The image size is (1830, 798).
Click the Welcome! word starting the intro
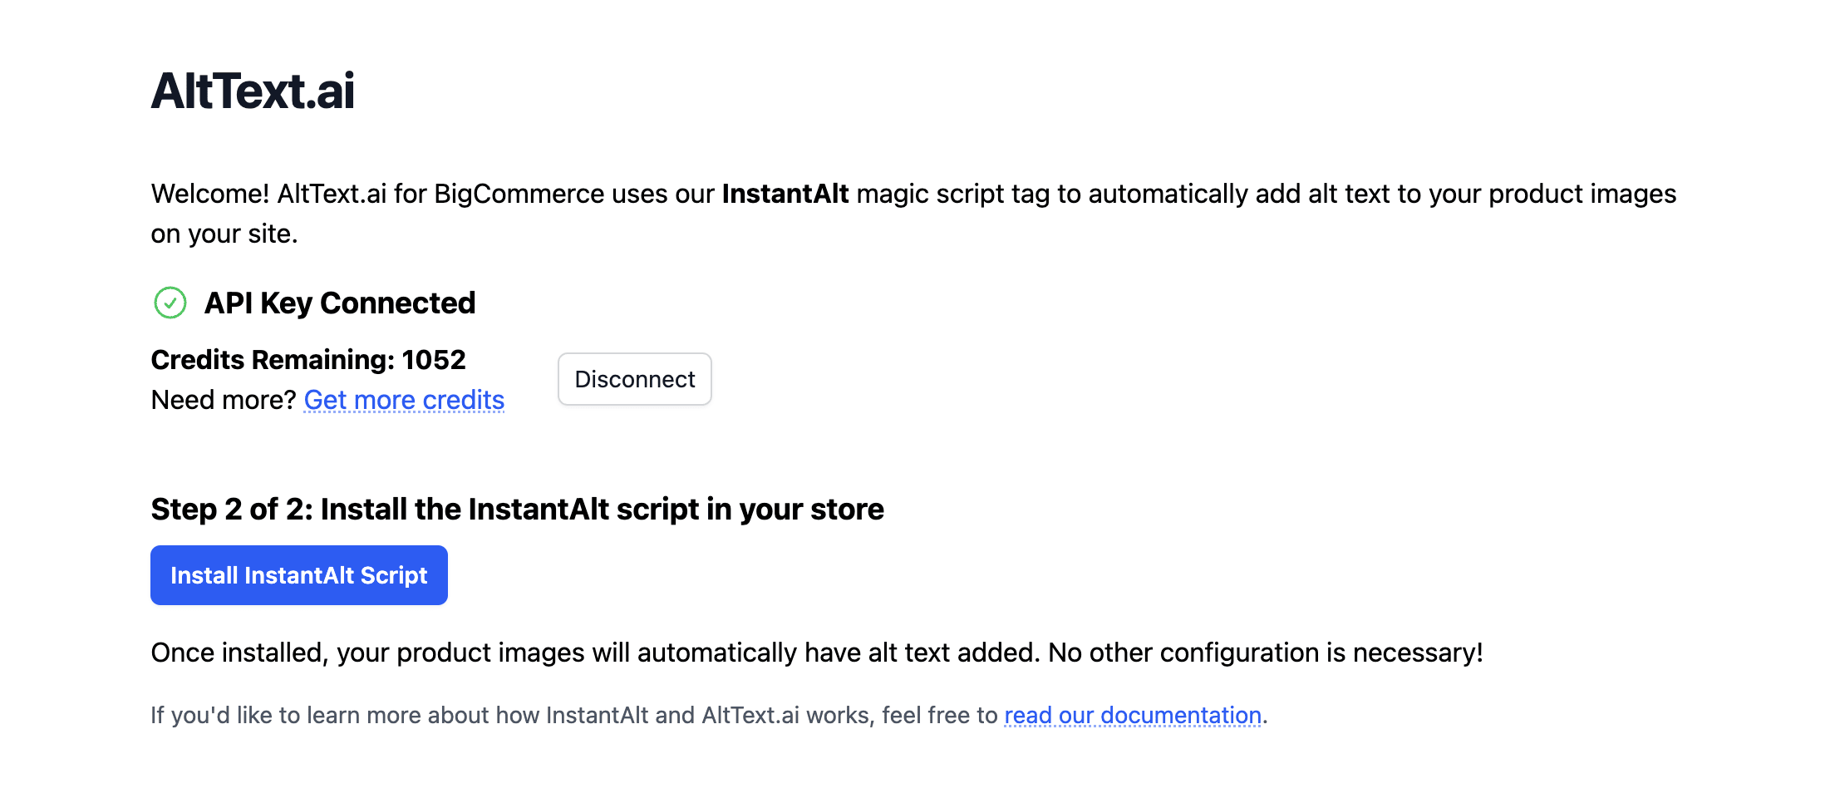(209, 194)
